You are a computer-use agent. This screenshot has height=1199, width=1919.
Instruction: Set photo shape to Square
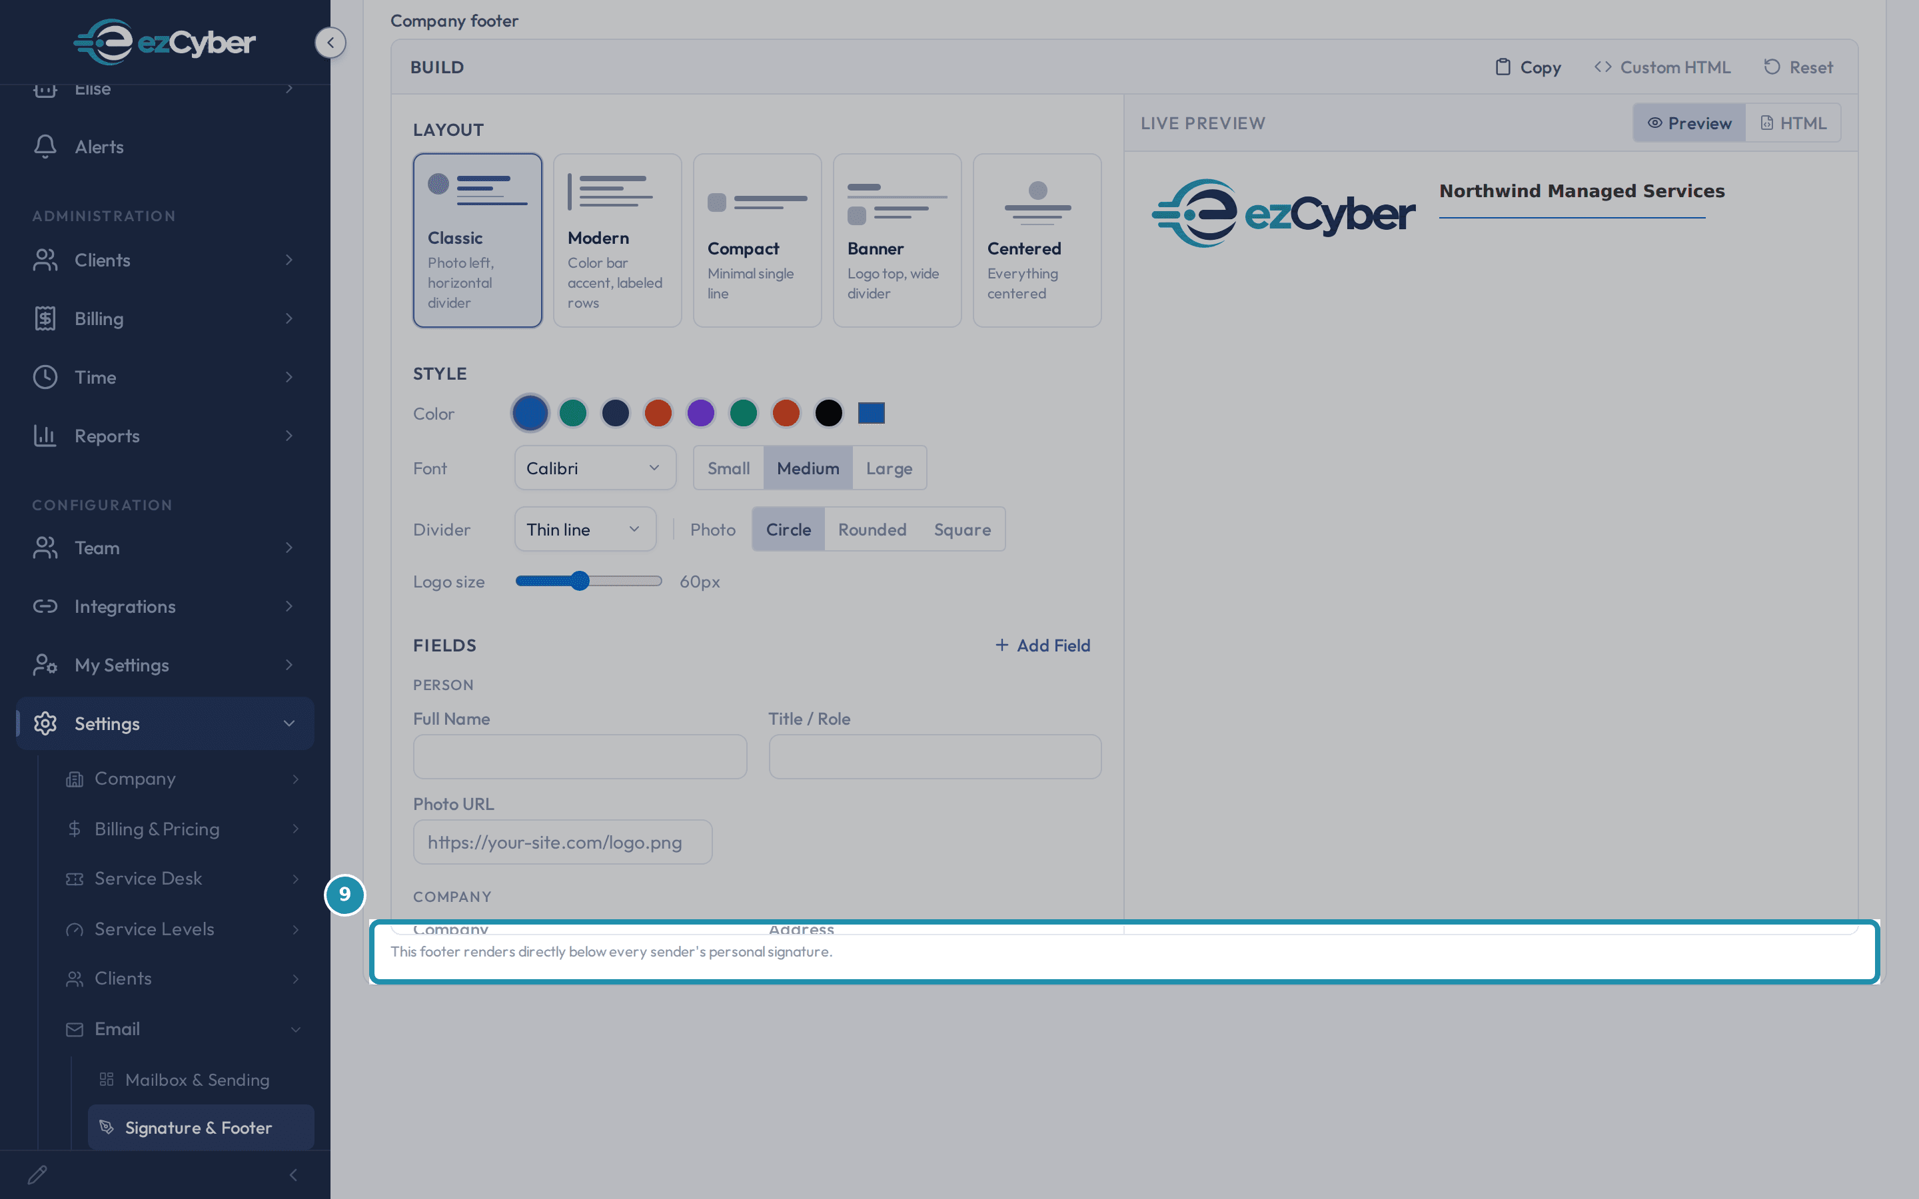(962, 529)
